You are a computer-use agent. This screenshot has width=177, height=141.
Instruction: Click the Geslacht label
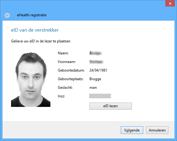pos(65,88)
